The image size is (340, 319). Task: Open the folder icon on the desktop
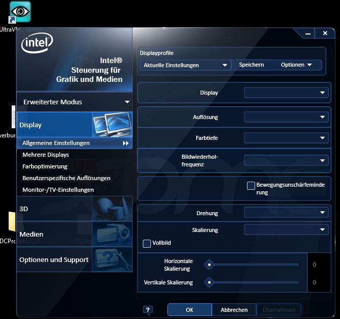[12, 221]
